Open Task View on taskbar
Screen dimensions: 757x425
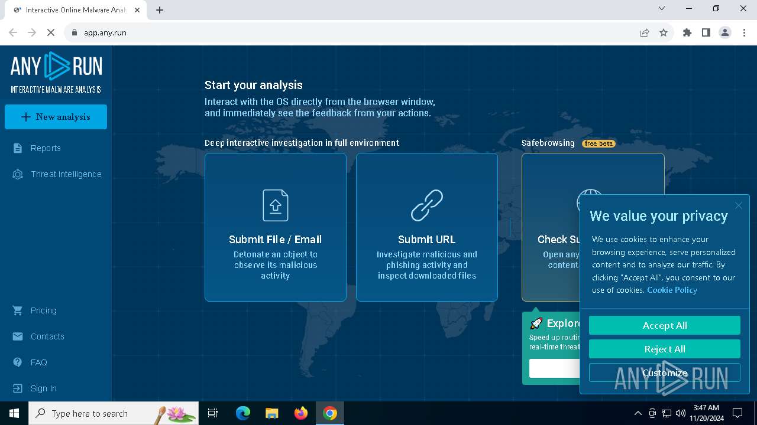(x=213, y=413)
